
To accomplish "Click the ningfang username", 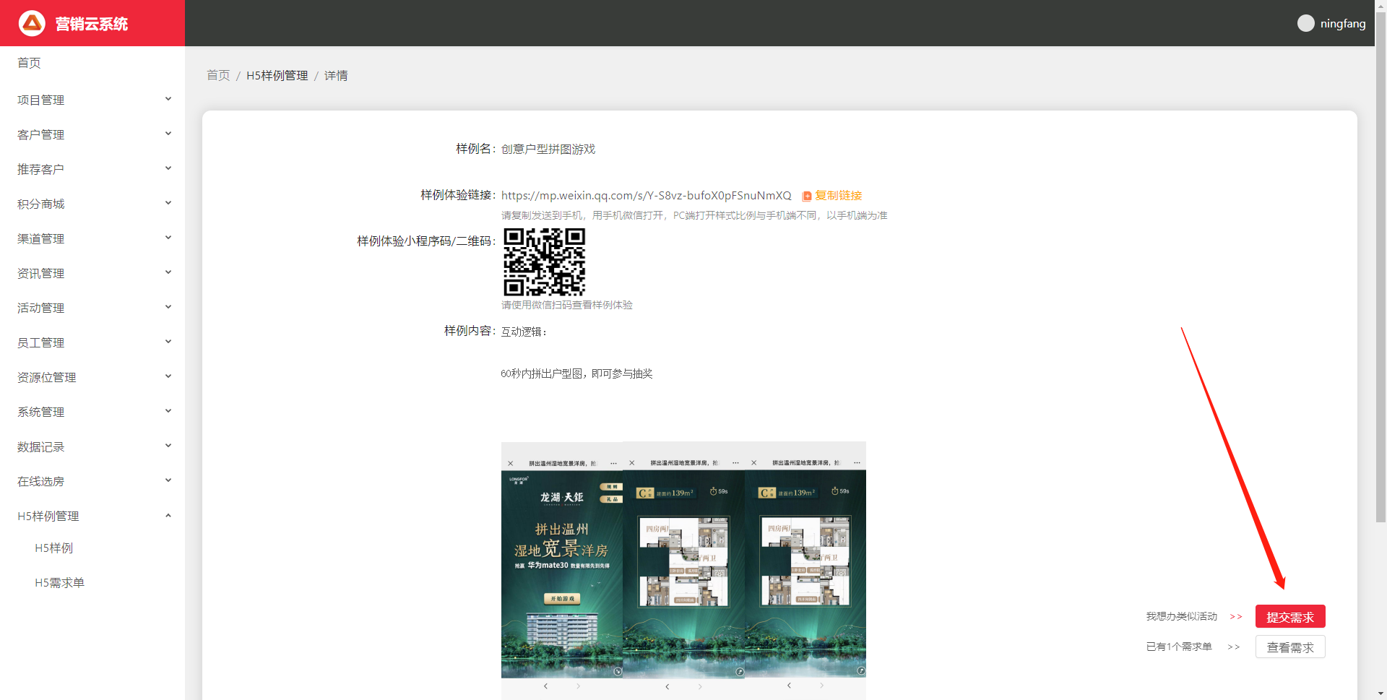I will (x=1343, y=23).
